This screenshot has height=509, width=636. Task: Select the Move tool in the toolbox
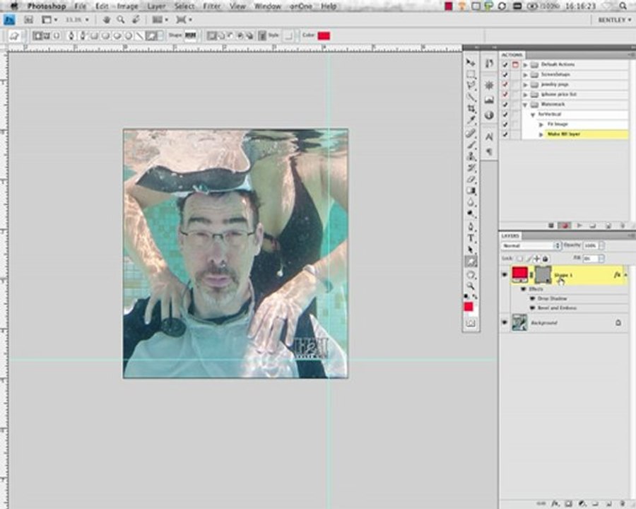pos(471,63)
